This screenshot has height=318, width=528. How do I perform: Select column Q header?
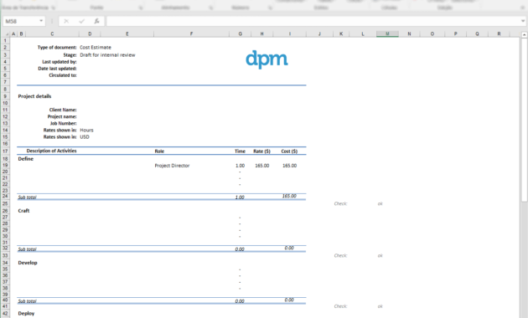point(477,34)
